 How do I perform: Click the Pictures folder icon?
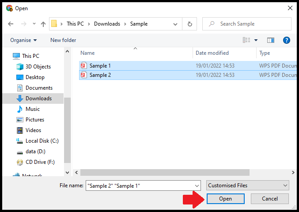tap(19, 120)
